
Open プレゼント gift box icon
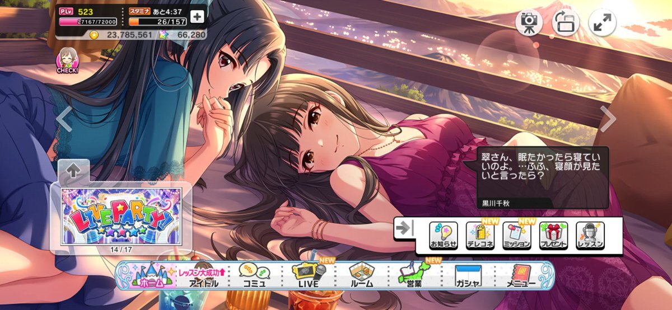(x=554, y=235)
